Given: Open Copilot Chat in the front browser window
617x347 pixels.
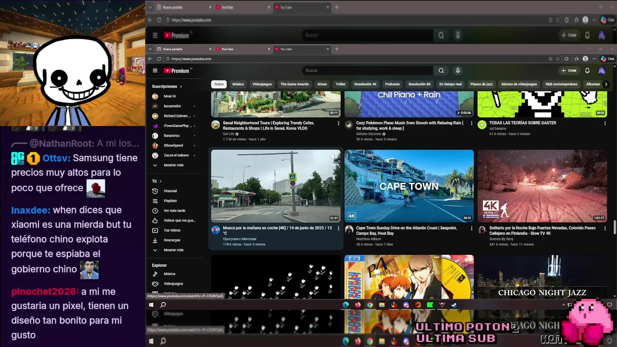Looking at the screenshot, I should pos(607,59).
